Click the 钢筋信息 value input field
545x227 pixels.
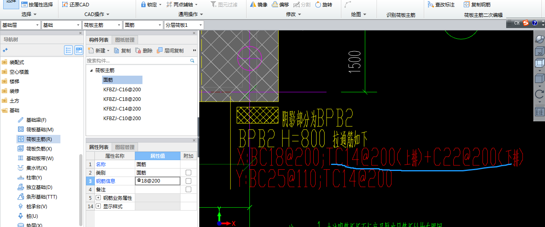(157, 181)
